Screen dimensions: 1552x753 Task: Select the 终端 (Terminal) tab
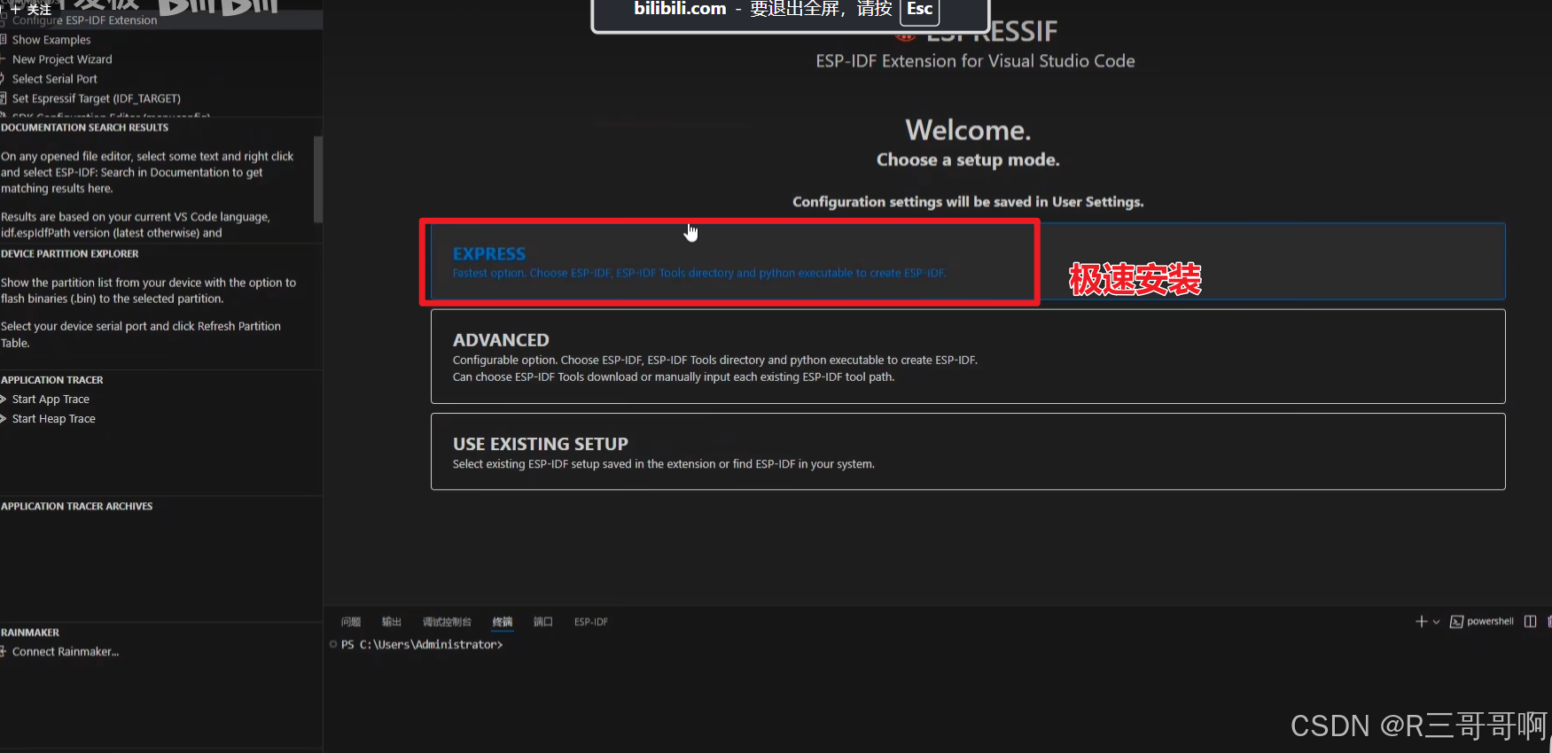click(x=503, y=622)
